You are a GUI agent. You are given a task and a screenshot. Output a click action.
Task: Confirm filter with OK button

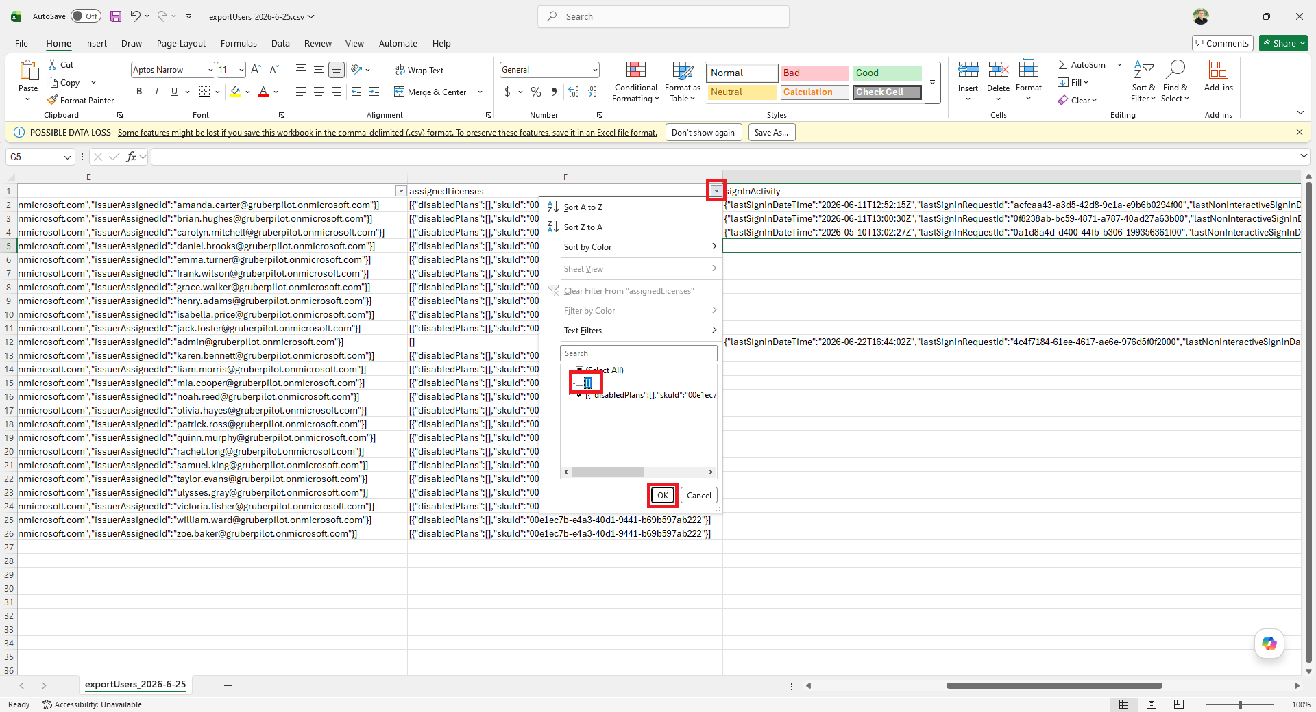(662, 496)
